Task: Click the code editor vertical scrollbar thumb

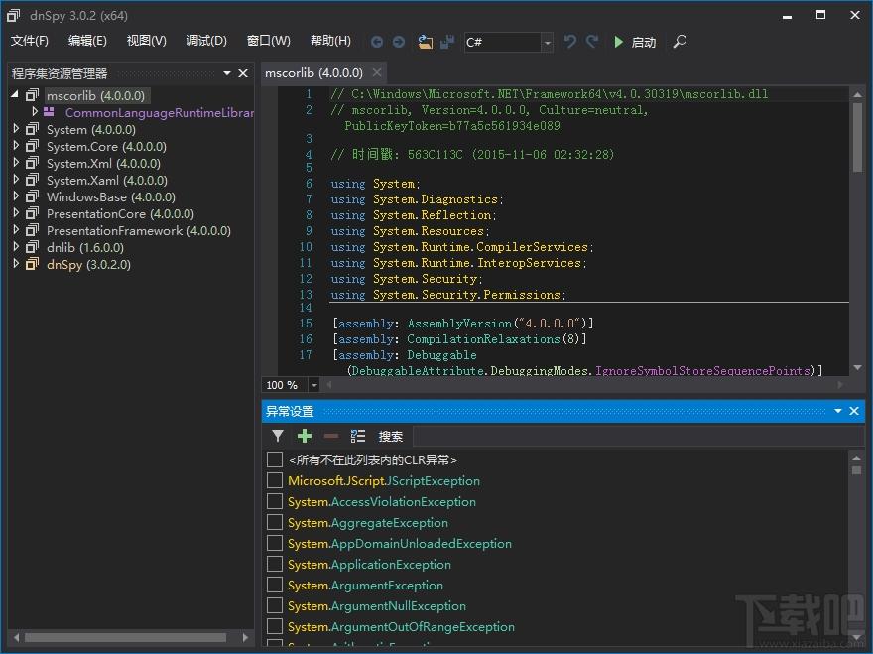Action: 857,137
